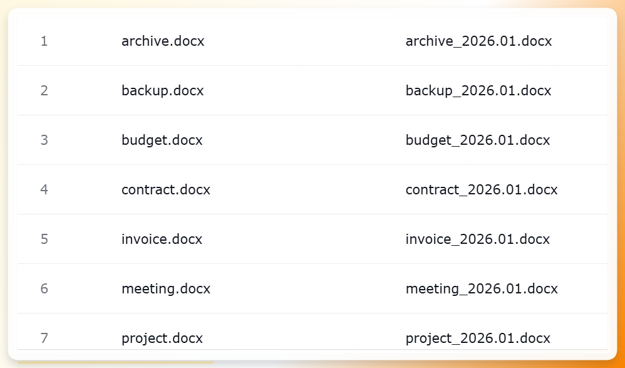This screenshot has width=625, height=368.
Task: Select contract_2026.01.docx renamed entry
Action: [482, 189]
